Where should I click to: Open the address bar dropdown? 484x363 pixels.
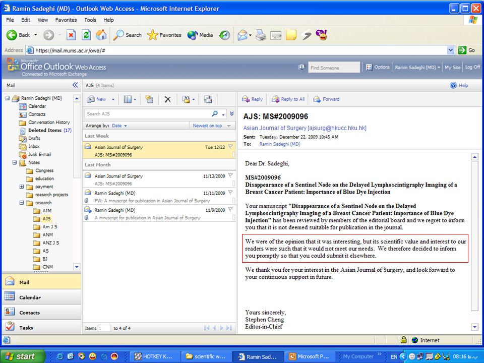pyautogui.click(x=451, y=50)
